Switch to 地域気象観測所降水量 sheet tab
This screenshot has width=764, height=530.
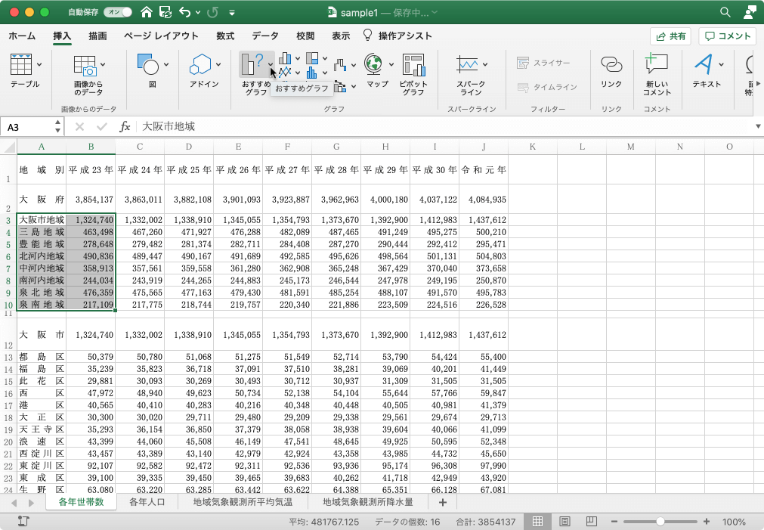pyautogui.click(x=368, y=502)
